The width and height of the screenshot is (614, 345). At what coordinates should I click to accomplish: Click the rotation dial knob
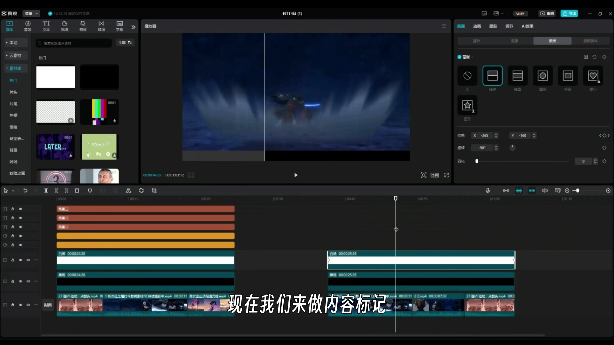point(512,148)
